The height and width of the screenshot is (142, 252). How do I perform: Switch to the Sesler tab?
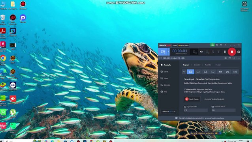click(218, 65)
